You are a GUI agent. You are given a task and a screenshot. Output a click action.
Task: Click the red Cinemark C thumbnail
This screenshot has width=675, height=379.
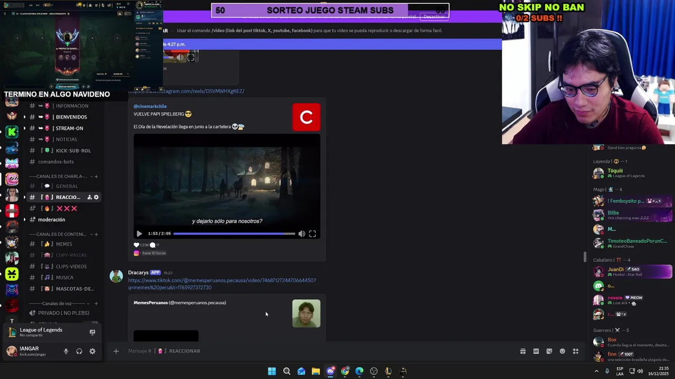306,117
